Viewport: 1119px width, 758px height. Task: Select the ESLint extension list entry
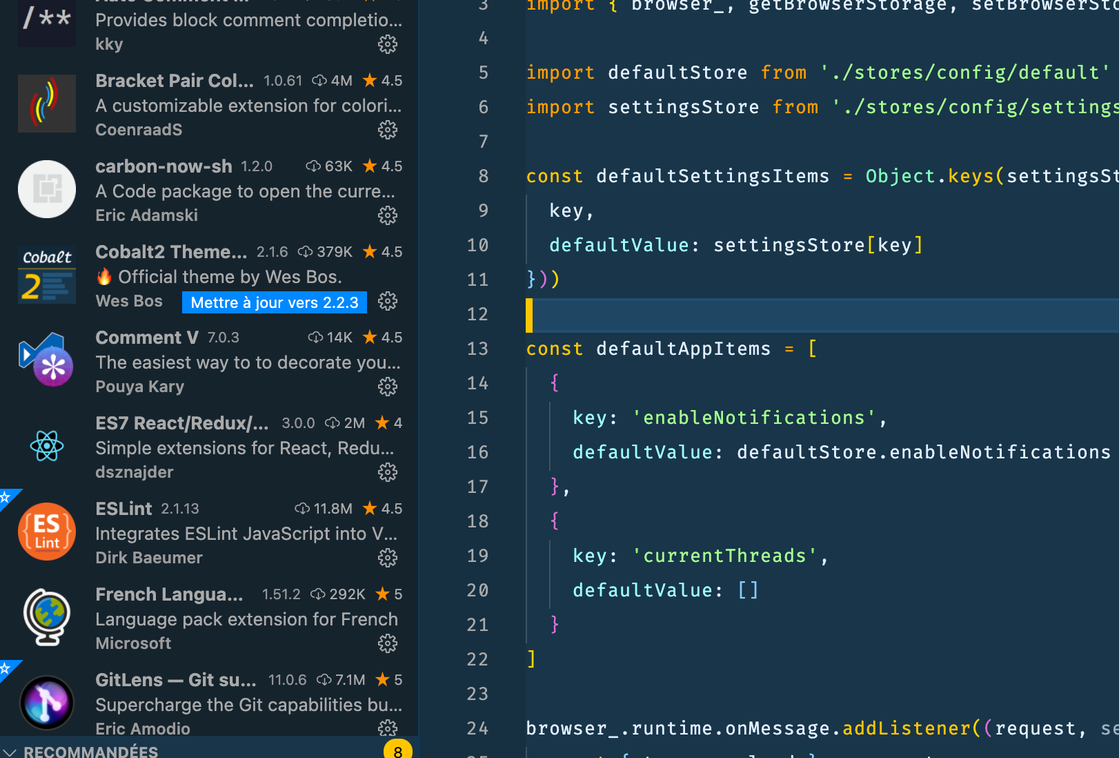(x=207, y=532)
